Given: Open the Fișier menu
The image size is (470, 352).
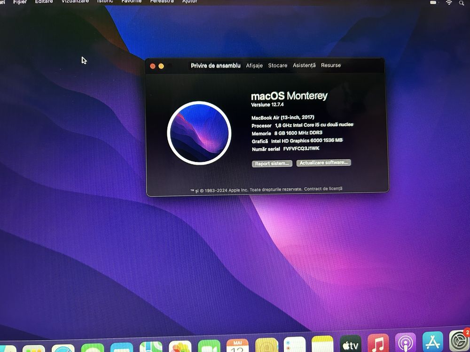Looking at the screenshot, I should tap(20, 2).
